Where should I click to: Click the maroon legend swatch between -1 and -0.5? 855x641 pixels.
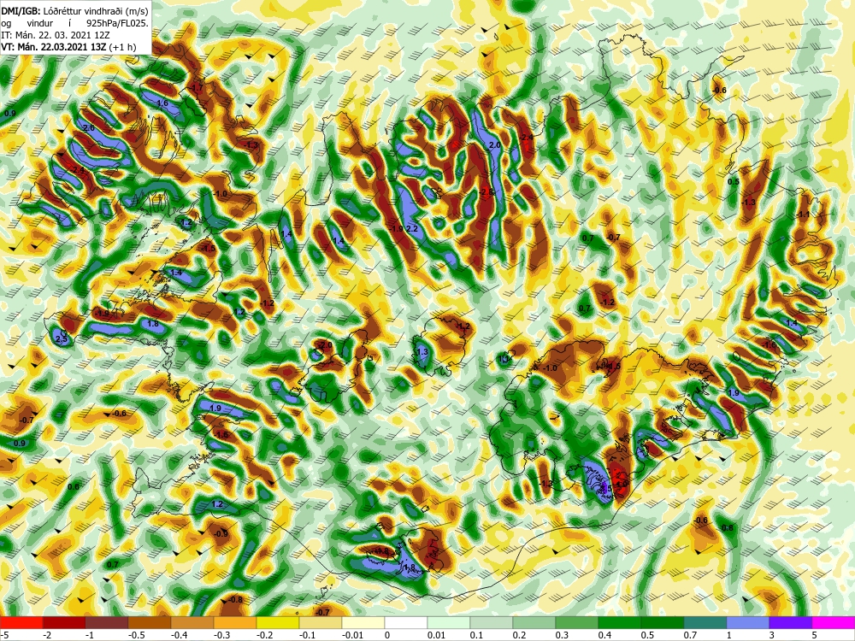coord(107,622)
